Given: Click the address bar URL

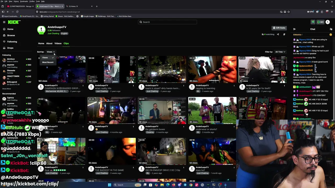Looking at the screenshot, I should pos(60,12).
